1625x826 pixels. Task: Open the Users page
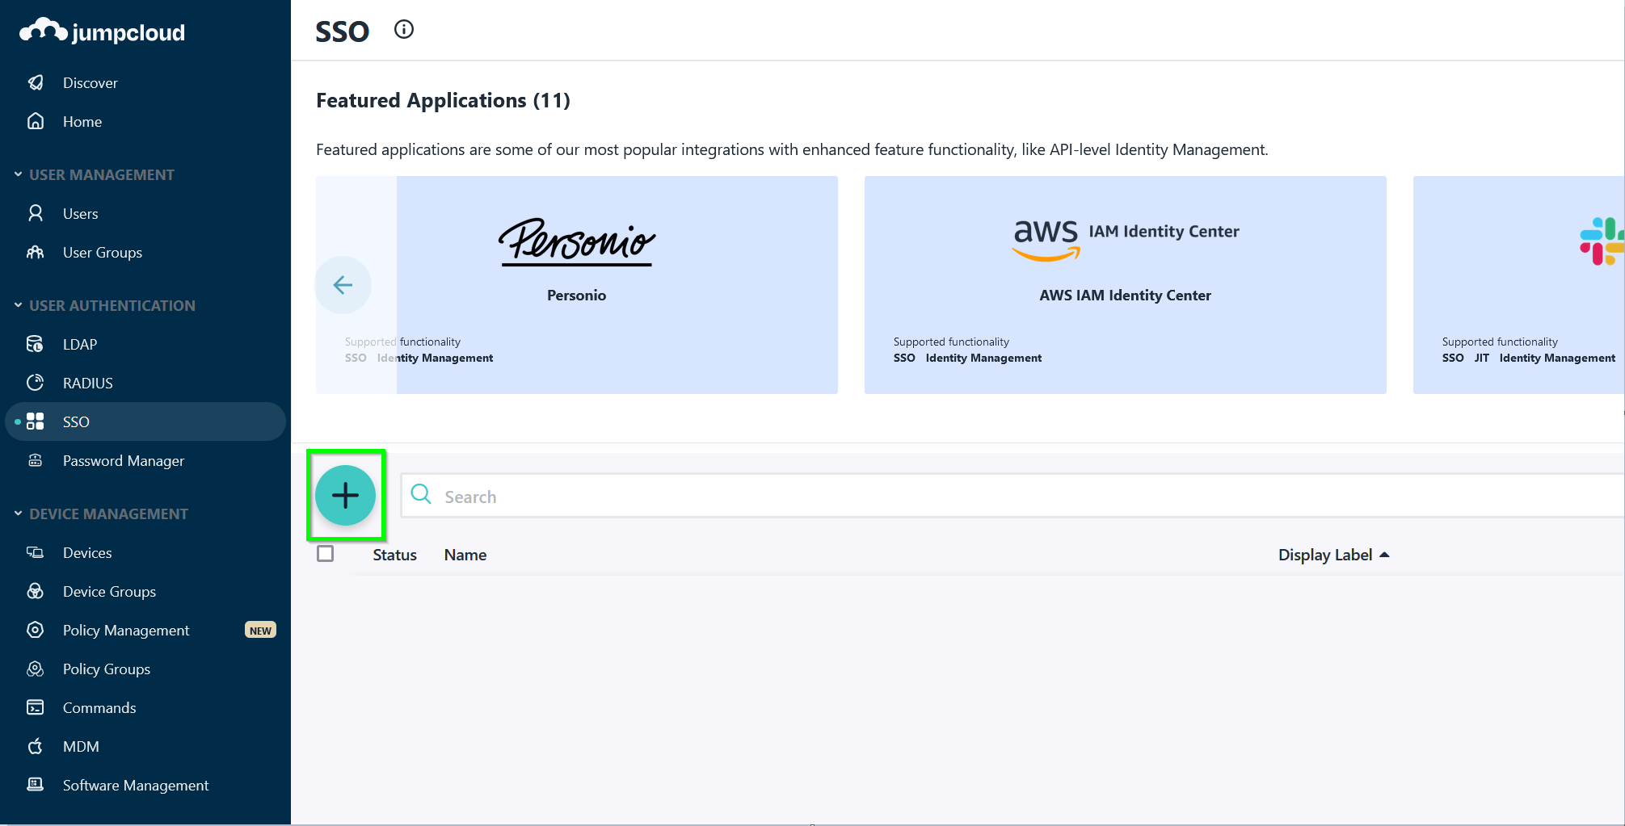[x=81, y=214]
